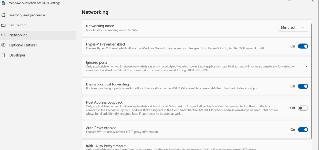The image size is (319, 150).
Task: Disable Enable localhost forwarding switch
Action: (x=303, y=86)
